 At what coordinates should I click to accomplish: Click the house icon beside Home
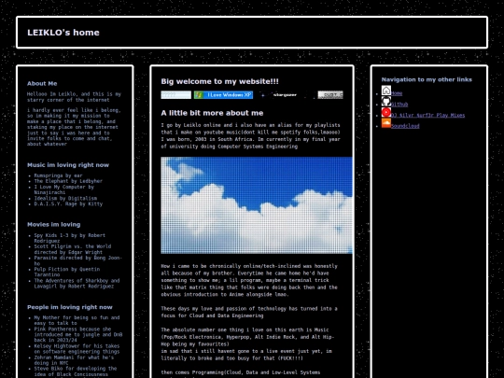pos(386,91)
